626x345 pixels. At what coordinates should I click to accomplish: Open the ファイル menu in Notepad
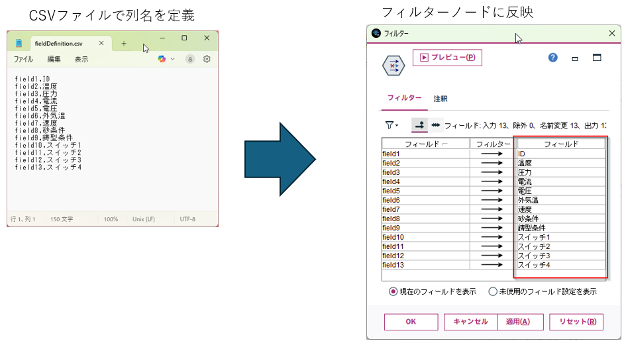[24, 59]
